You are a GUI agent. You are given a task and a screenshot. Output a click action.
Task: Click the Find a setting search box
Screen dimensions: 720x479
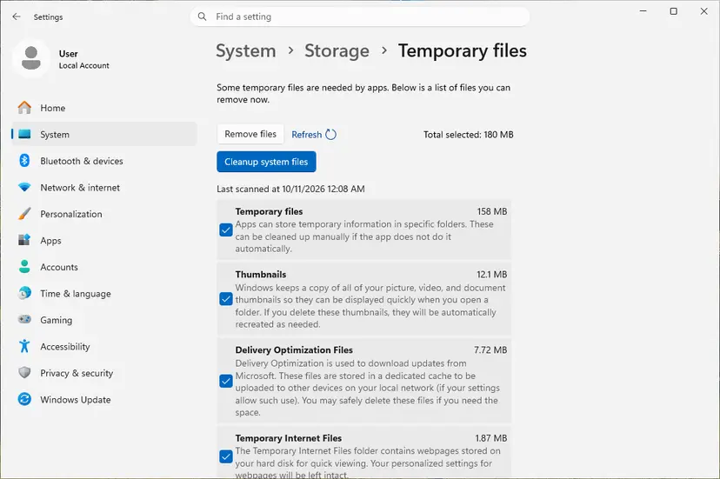359,17
